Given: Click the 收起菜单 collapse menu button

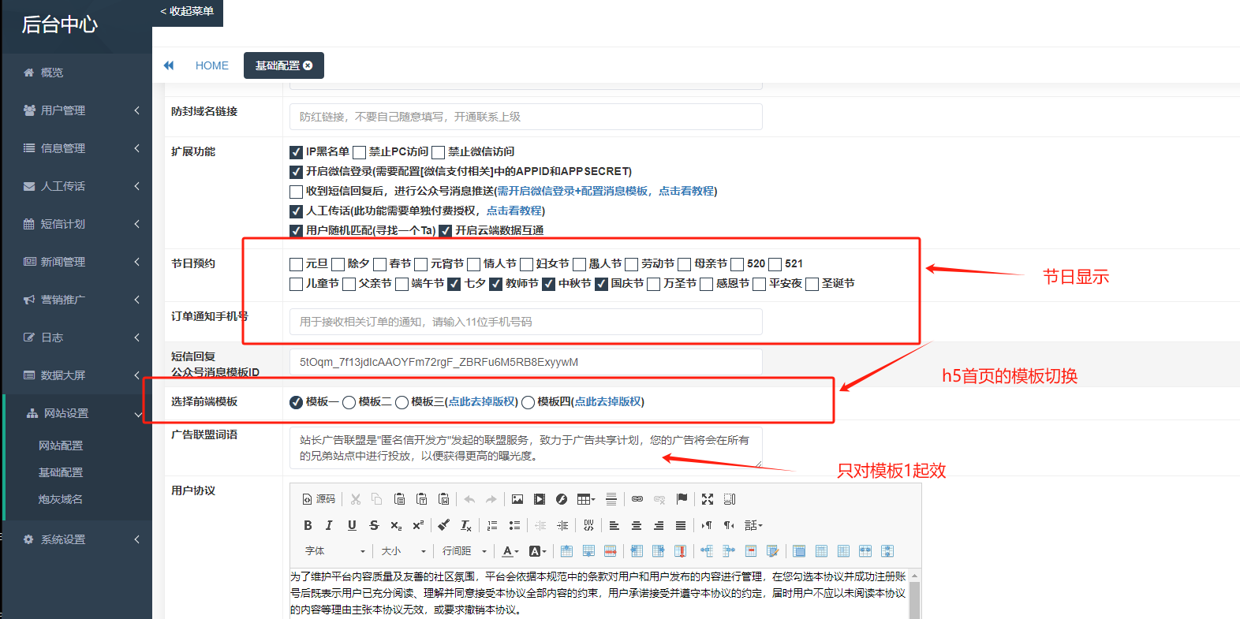Looking at the screenshot, I should coord(187,12).
